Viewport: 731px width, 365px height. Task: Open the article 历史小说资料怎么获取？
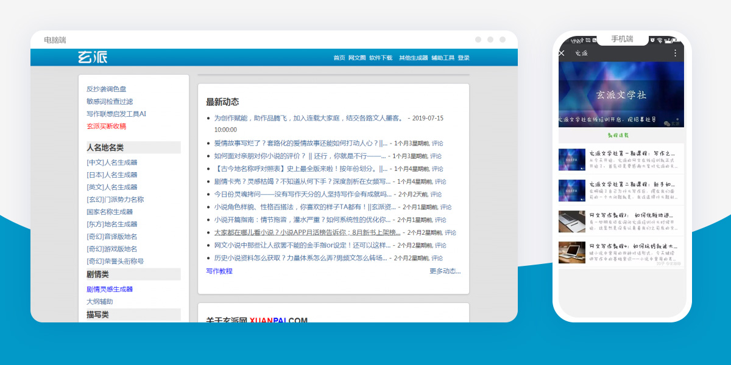point(300,258)
